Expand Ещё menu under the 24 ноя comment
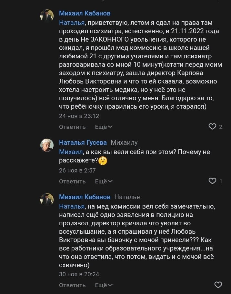Viewport: 231px width, 294px height. [x=104, y=127]
